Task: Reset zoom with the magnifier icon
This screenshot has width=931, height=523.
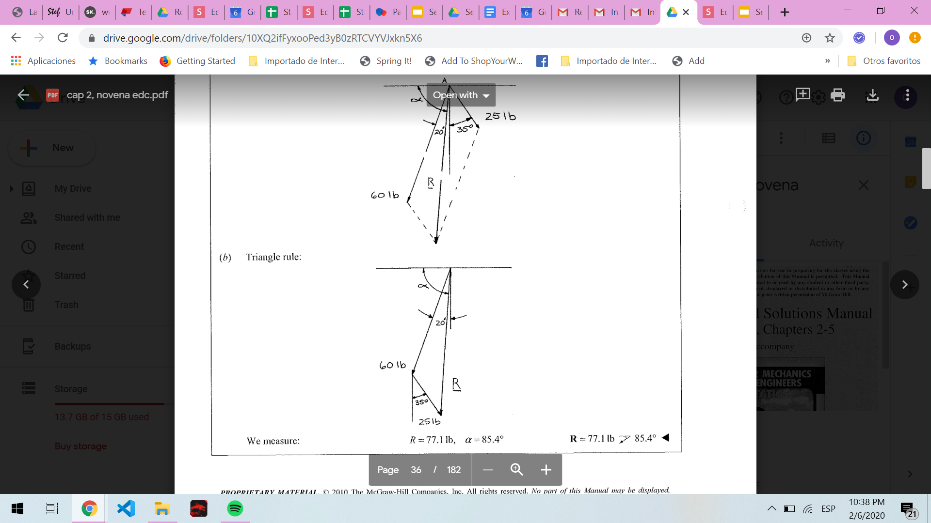Action: [517, 470]
